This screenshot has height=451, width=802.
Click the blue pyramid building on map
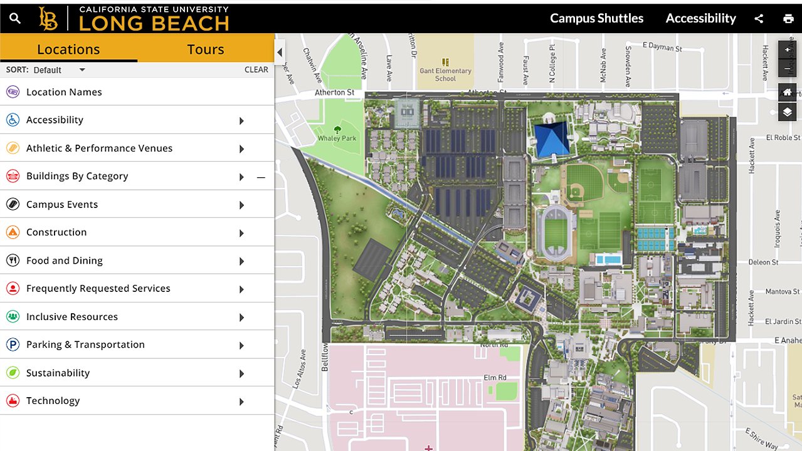tap(552, 138)
